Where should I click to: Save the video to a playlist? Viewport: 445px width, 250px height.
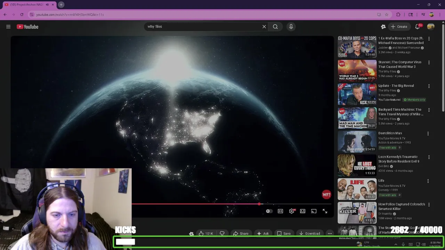pyautogui.click(x=284, y=234)
